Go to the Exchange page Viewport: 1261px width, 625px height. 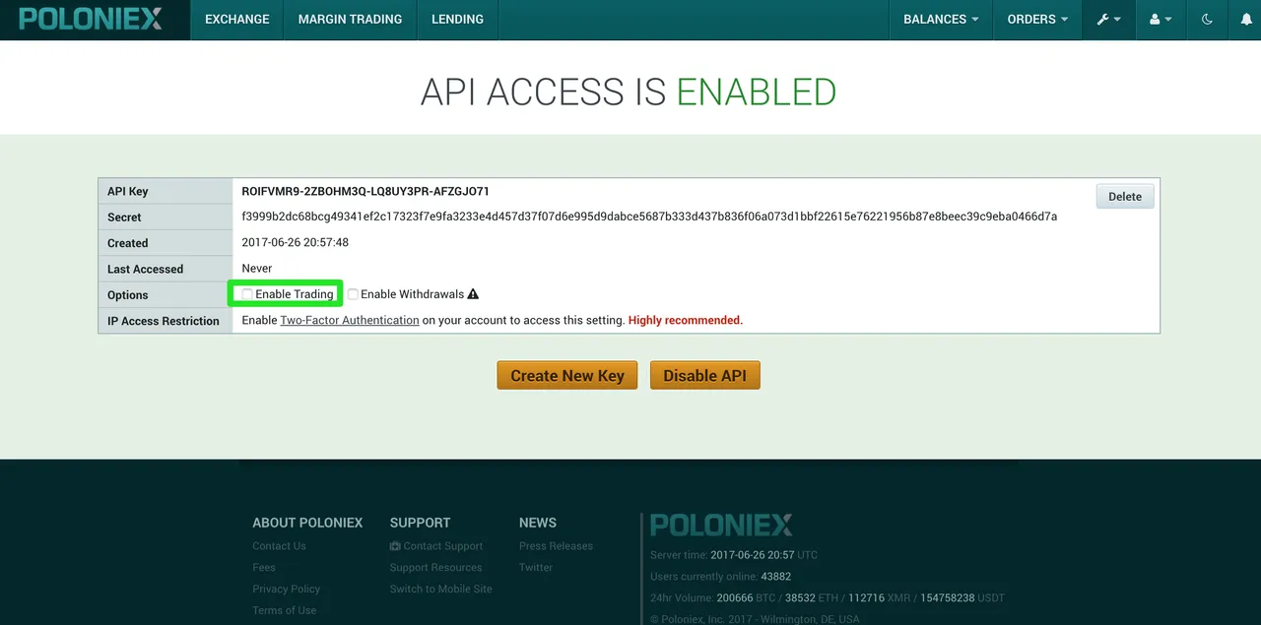(236, 20)
